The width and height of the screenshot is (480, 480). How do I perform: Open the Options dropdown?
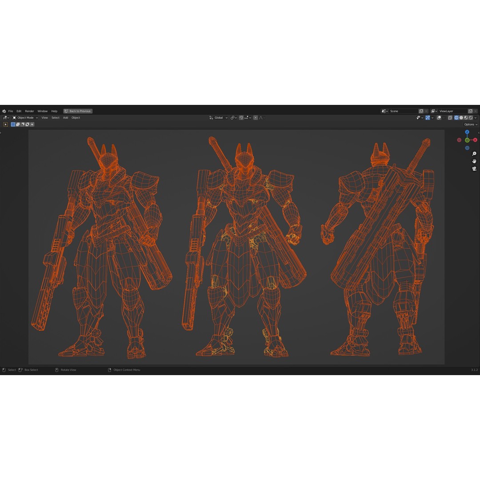[471, 124]
